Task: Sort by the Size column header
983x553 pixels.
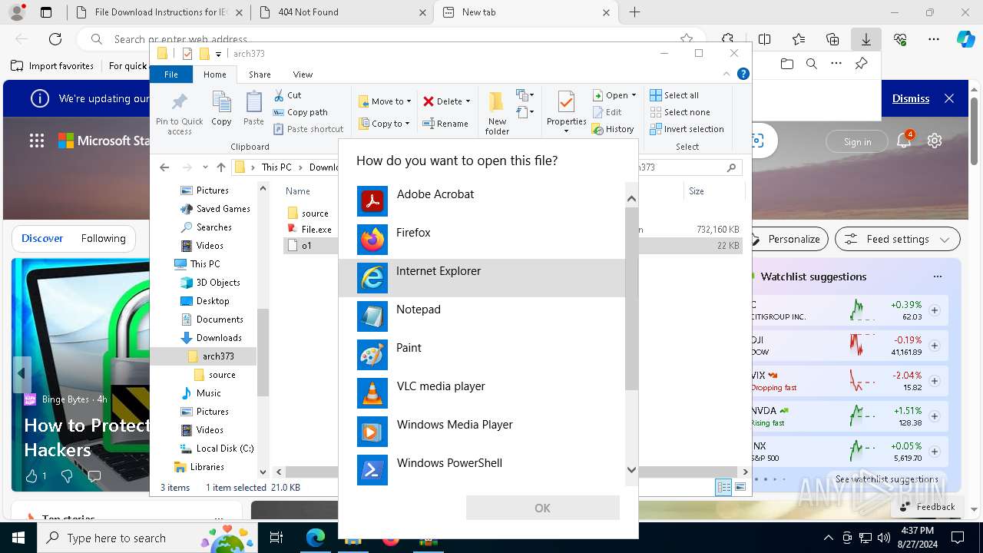Action: 696,191
